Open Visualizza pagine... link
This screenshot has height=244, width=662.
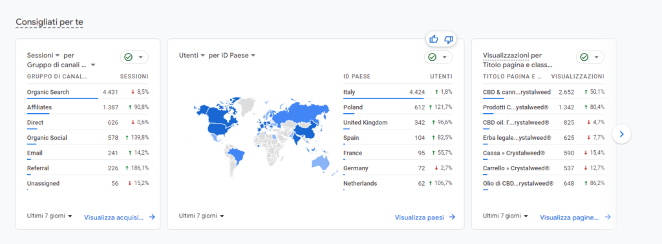pyautogui.click(x=575, y=217)
